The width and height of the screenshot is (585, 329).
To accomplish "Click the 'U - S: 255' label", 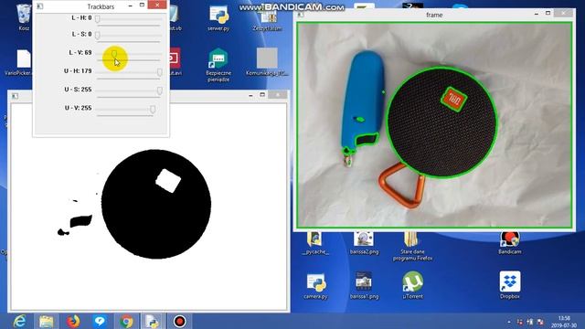I will tap(78, 90).
